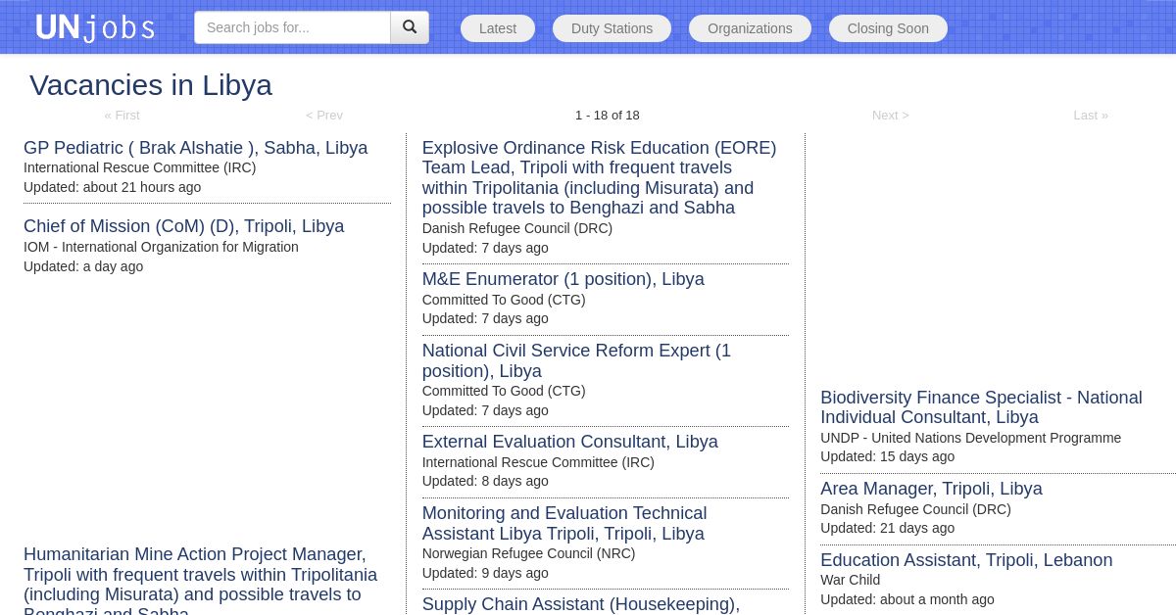Open Explosive Ordinance Risk Education Team Lead vacancy
The image size is (1176, 615).
pyautogui.click(x=600, y=178)
